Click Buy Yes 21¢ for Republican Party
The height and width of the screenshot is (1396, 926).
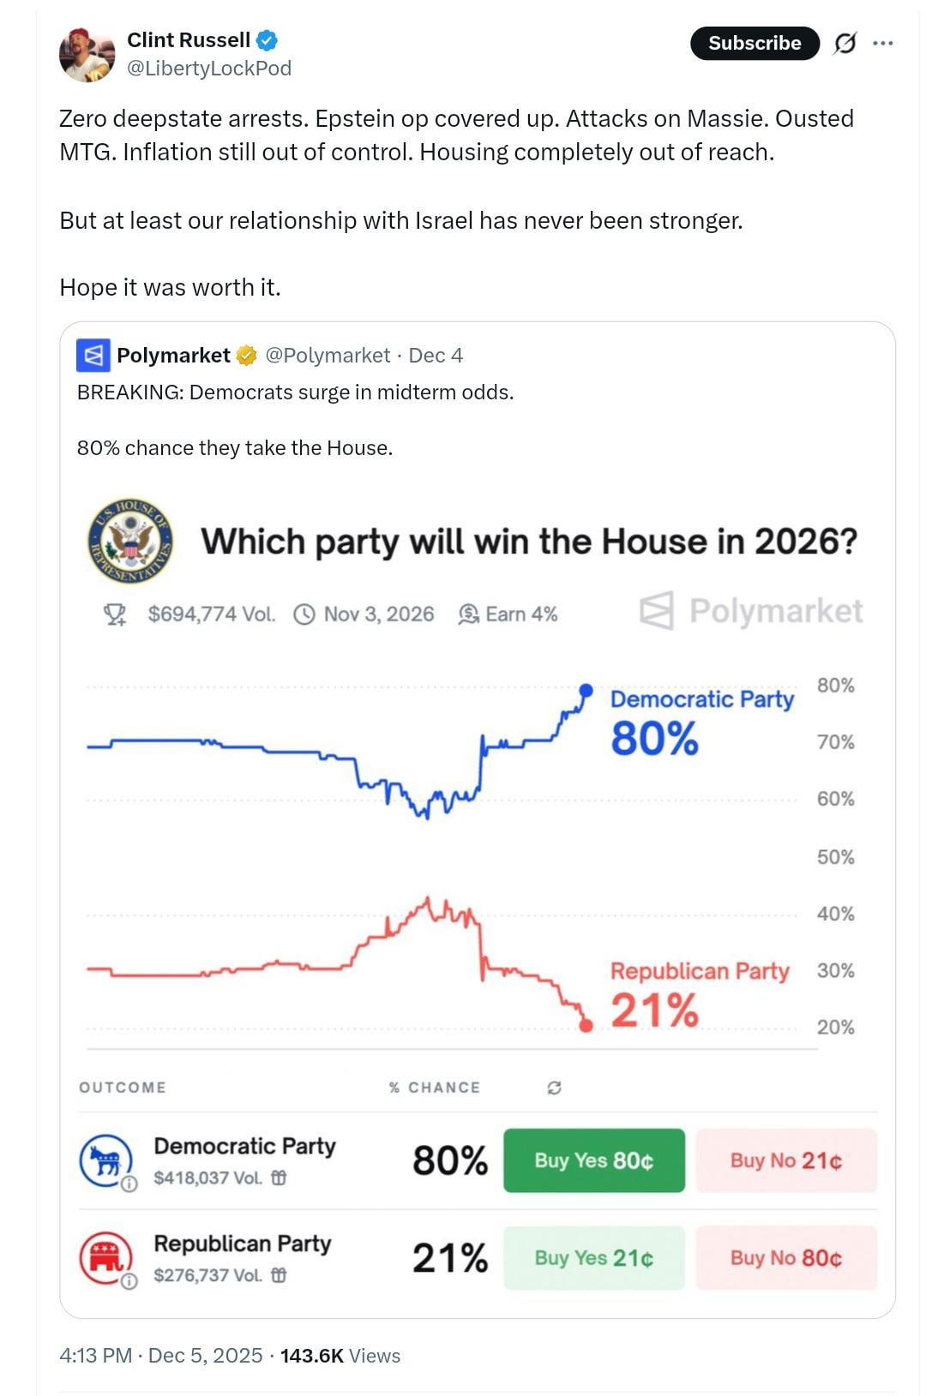point(593,1258)
